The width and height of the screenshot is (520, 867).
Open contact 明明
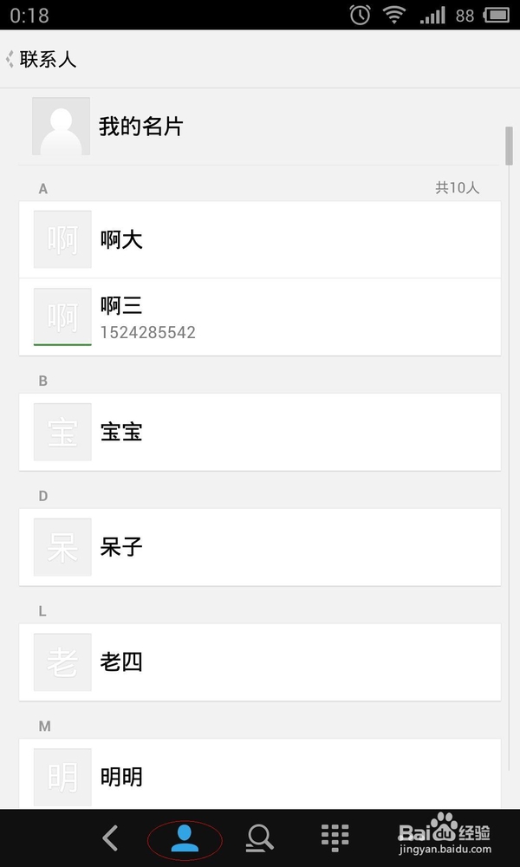click(260, 774)
